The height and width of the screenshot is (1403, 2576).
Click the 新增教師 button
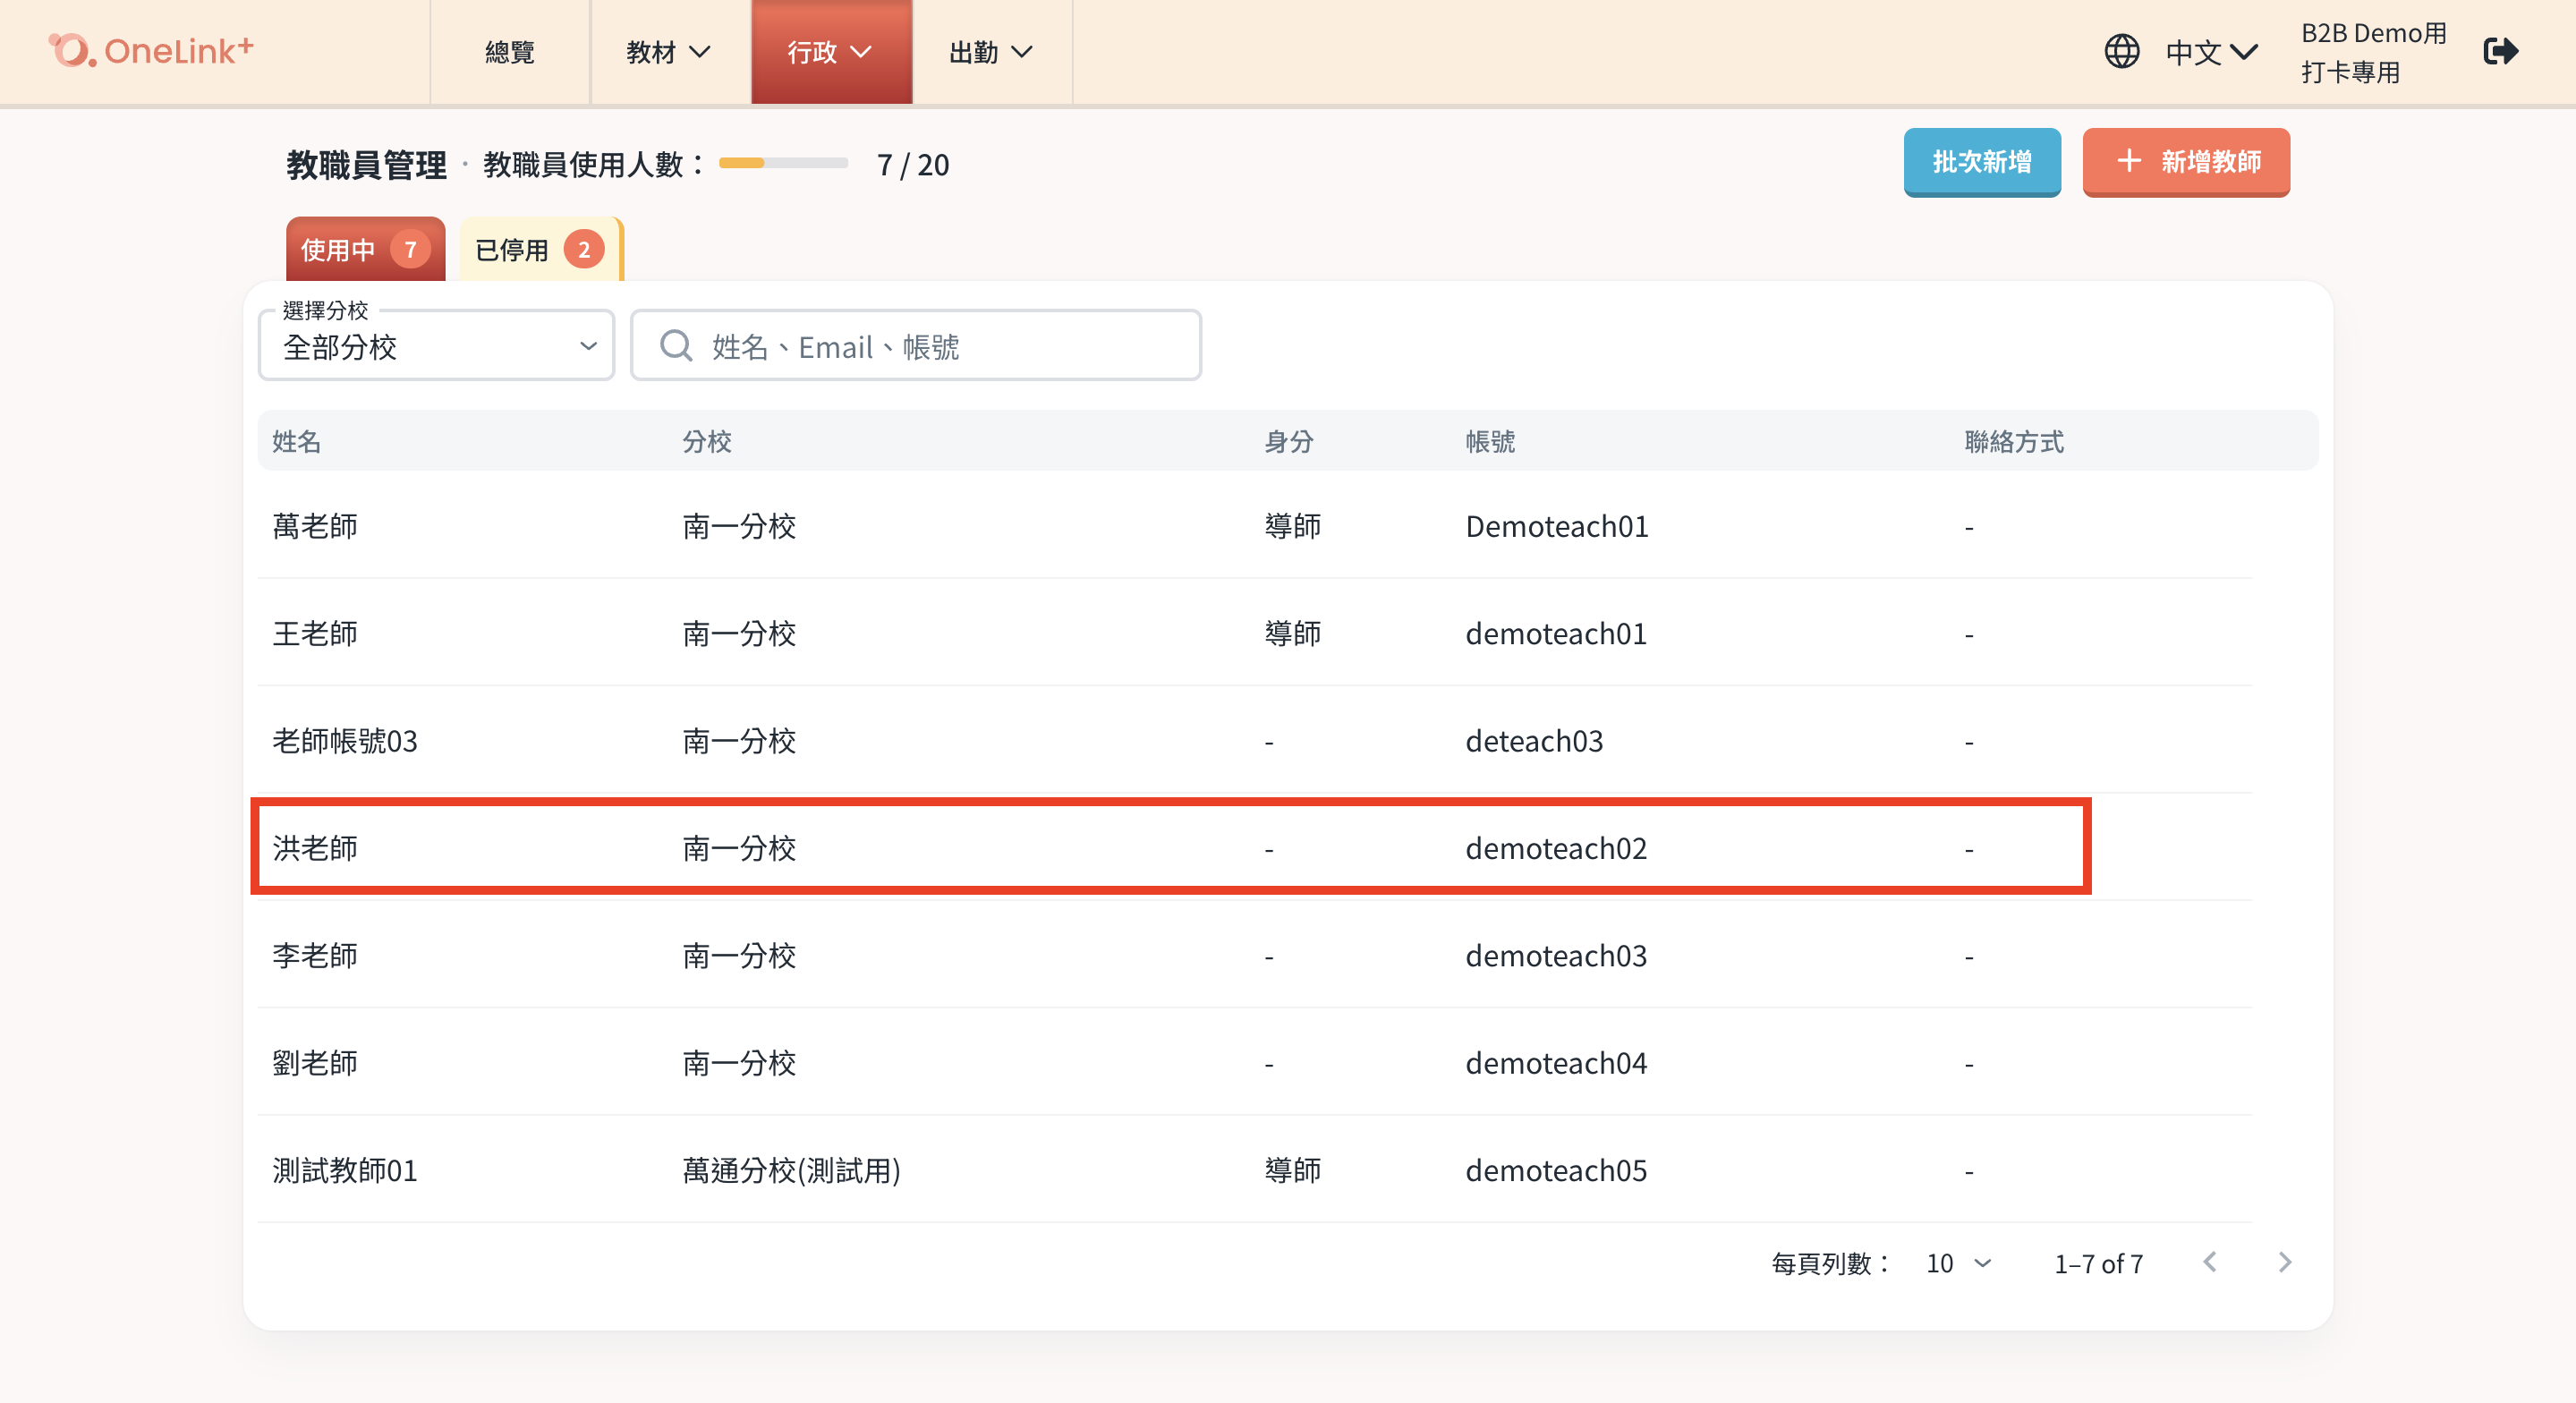(2186, 162)
